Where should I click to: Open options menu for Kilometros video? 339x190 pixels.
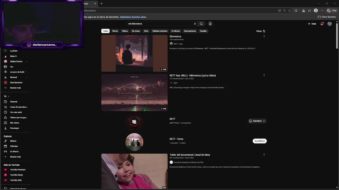(264, 36)
